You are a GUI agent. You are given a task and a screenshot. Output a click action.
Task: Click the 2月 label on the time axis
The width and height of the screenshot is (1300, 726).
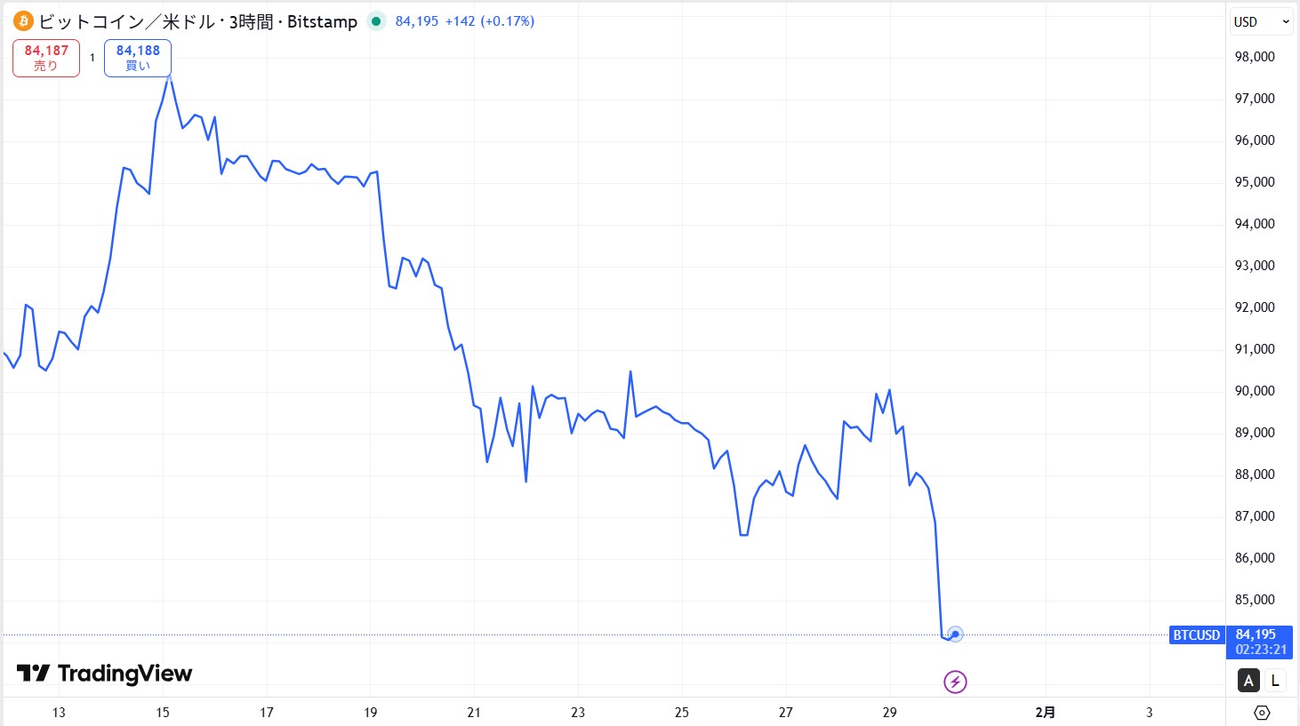tap(1046, 713)
